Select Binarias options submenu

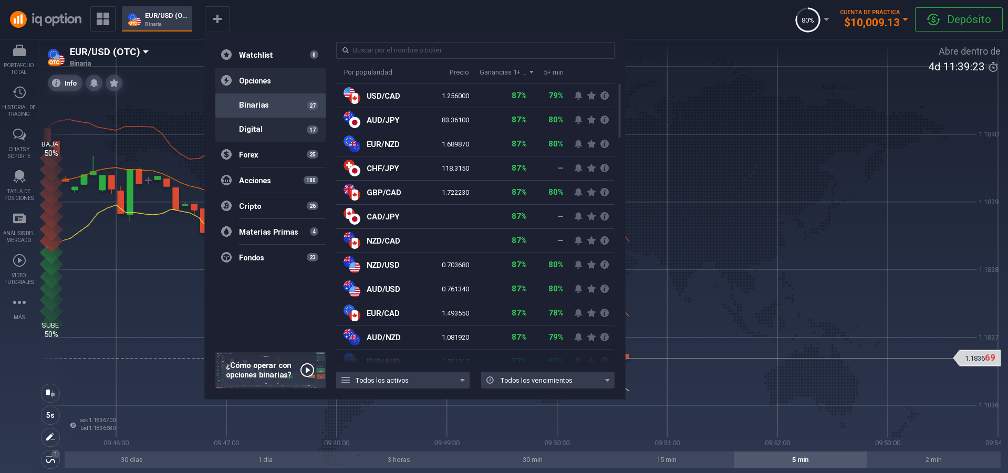coord(271,105)
